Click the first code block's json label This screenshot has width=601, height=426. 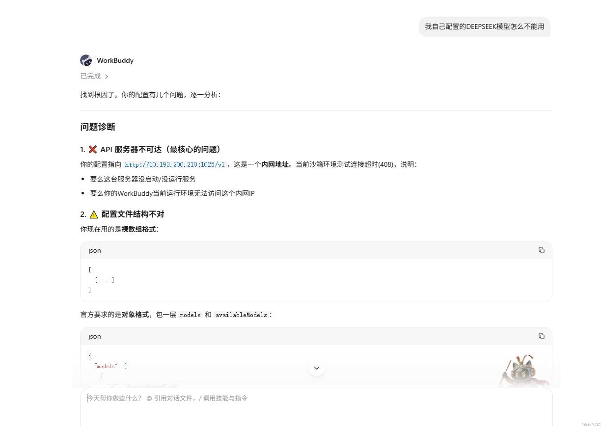(95, 250)
